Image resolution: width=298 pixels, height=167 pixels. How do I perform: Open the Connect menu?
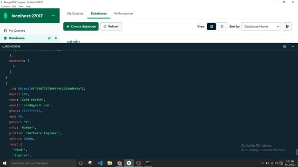click(5, 6)
